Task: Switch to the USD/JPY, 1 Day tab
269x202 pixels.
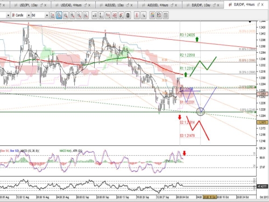Action: tap(29, 5)
